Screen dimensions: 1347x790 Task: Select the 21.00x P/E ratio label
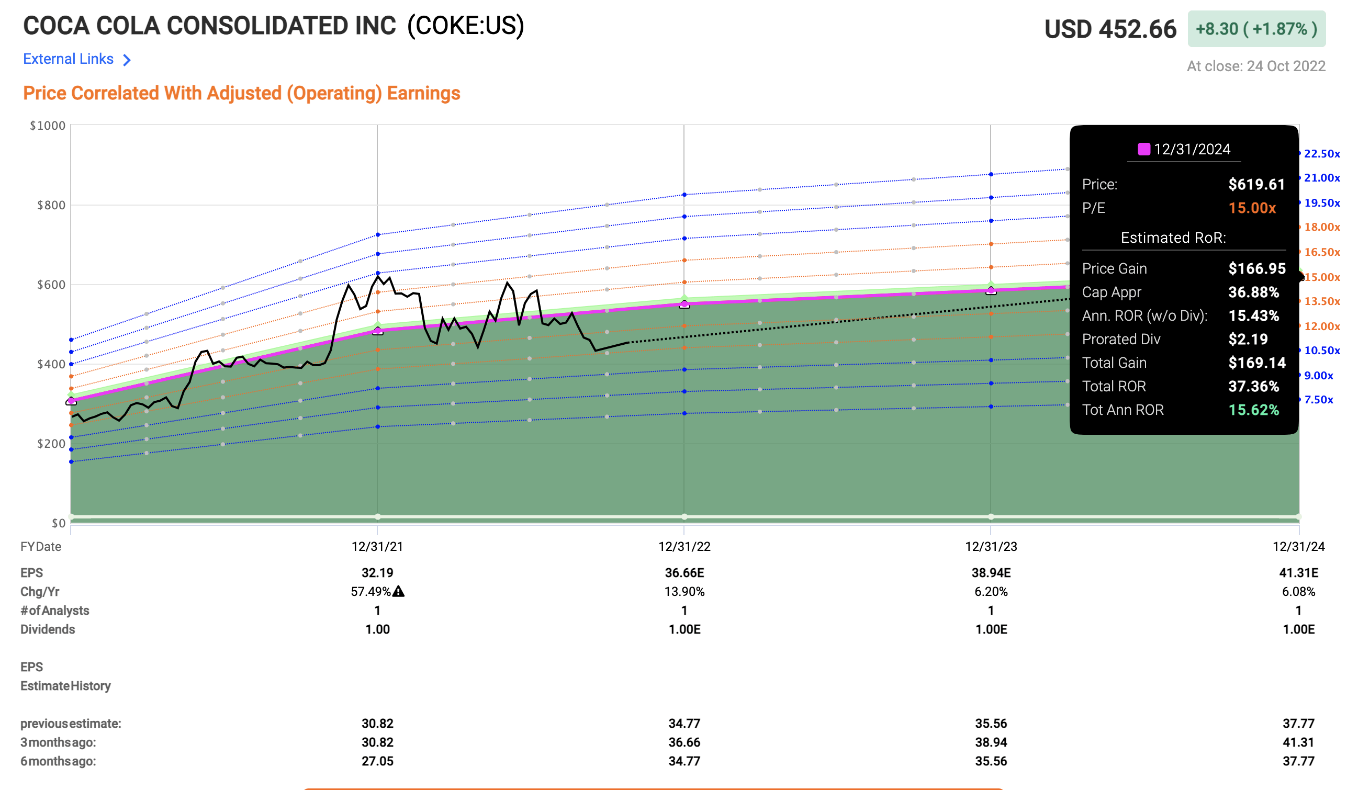coord(1322,178)
